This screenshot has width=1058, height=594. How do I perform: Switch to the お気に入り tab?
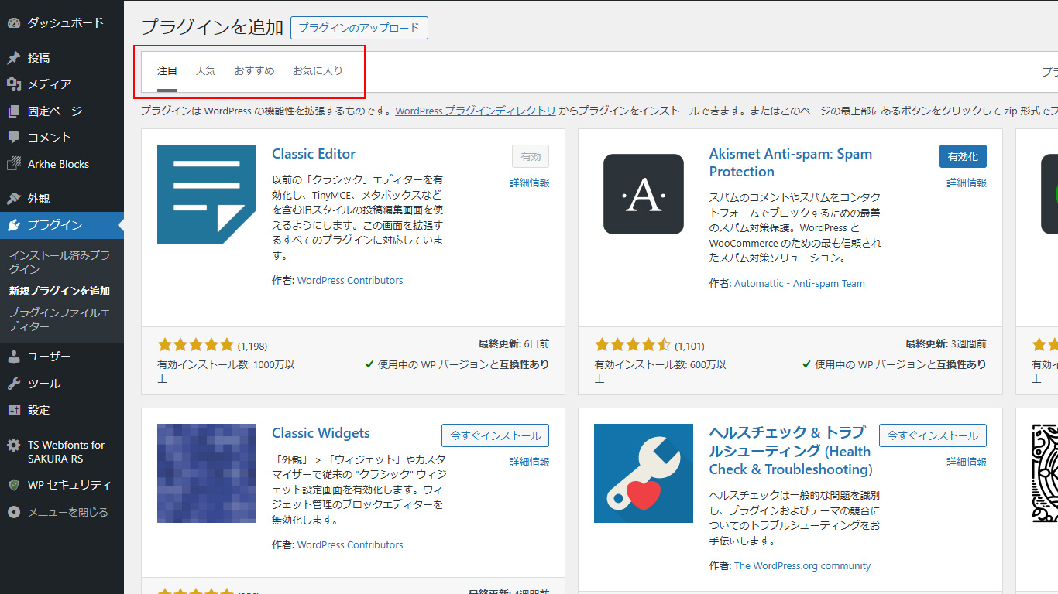[318, 70]
